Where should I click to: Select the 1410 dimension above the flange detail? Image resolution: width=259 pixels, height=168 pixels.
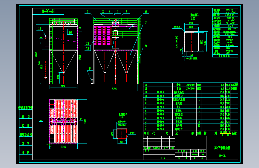point(191,23)
